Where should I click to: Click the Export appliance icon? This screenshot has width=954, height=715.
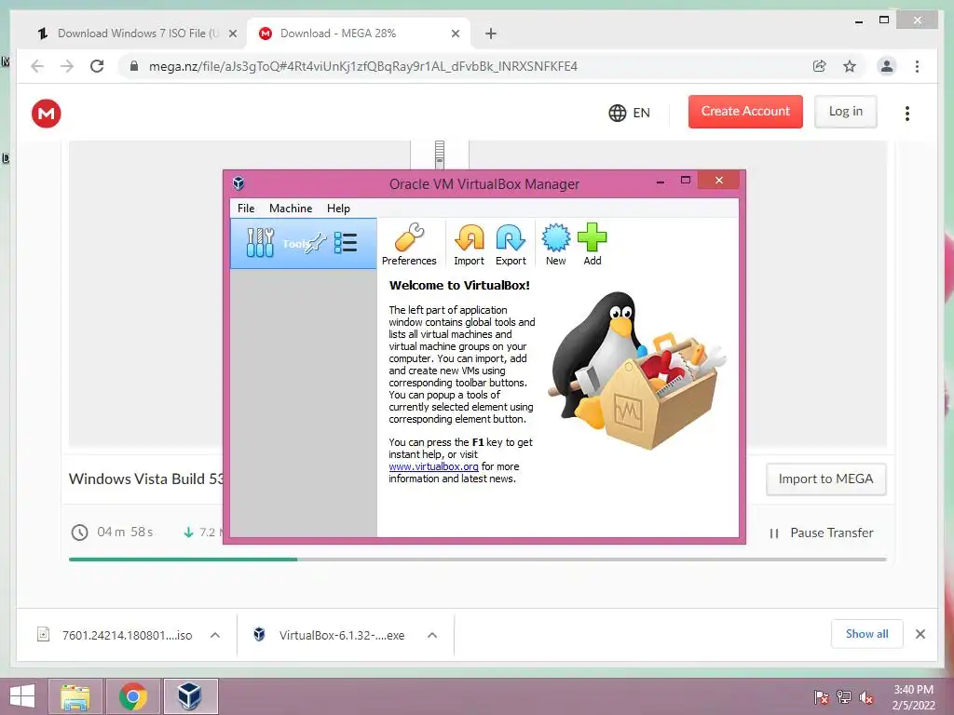pyautogui.click(x=511, y=245)
